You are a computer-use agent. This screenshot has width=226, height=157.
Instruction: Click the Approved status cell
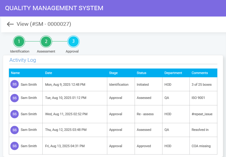pos(144,146)
